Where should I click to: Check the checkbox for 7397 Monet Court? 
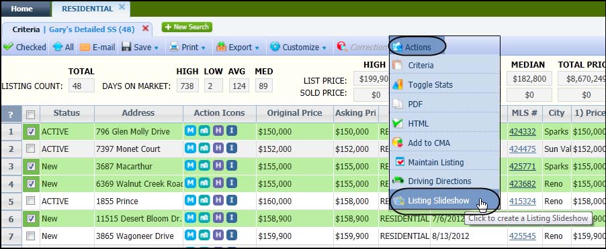pyautogui.click(x=31, y=148)
